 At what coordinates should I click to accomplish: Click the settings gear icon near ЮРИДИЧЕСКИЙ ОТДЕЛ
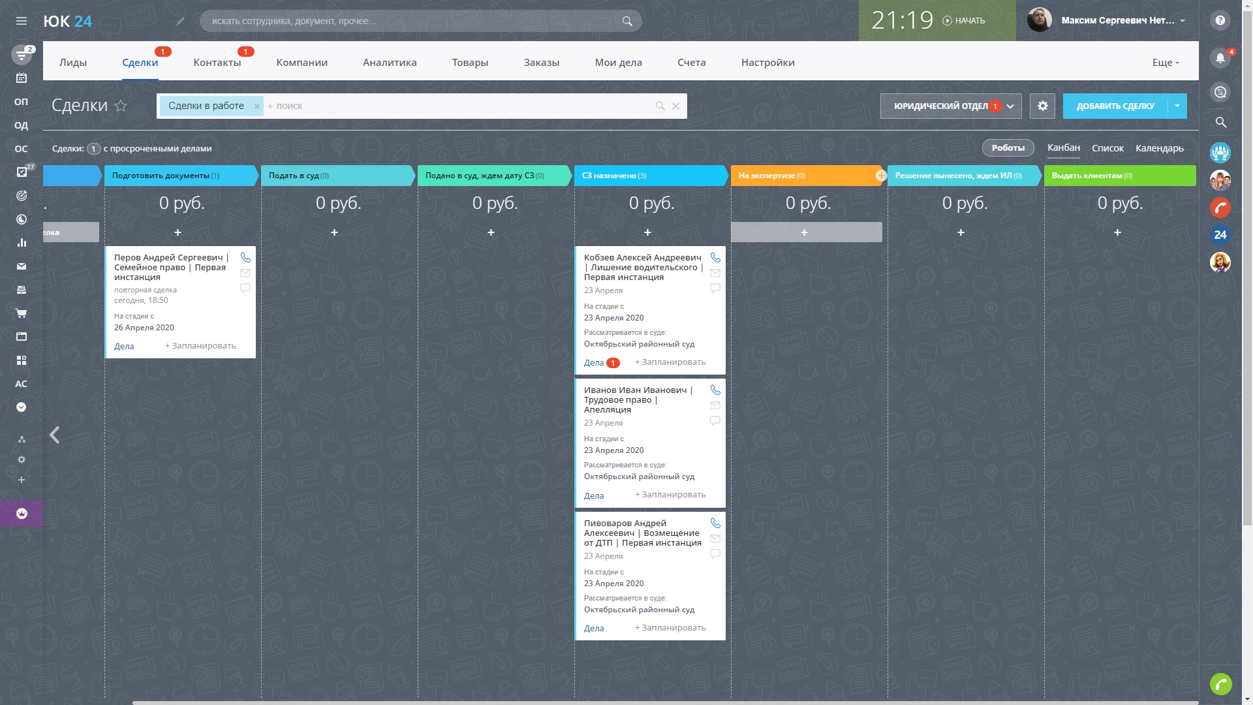click(1043, 105)
